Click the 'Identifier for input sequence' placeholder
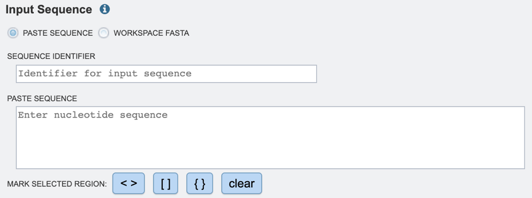This screenshot has width=532, height=198. (x=105, y=73)
